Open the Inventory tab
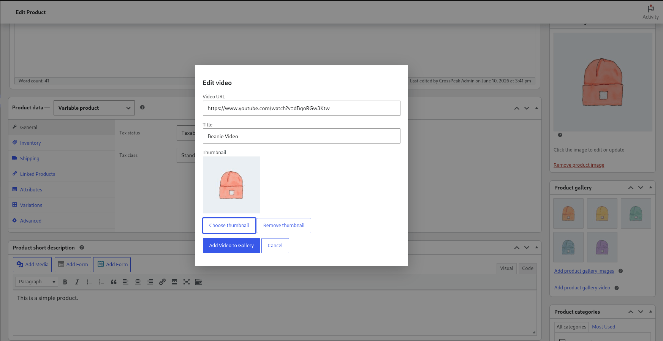663x341 pixels. [62, 143]
